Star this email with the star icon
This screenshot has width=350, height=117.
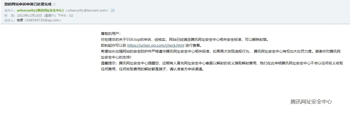point(54,4)
